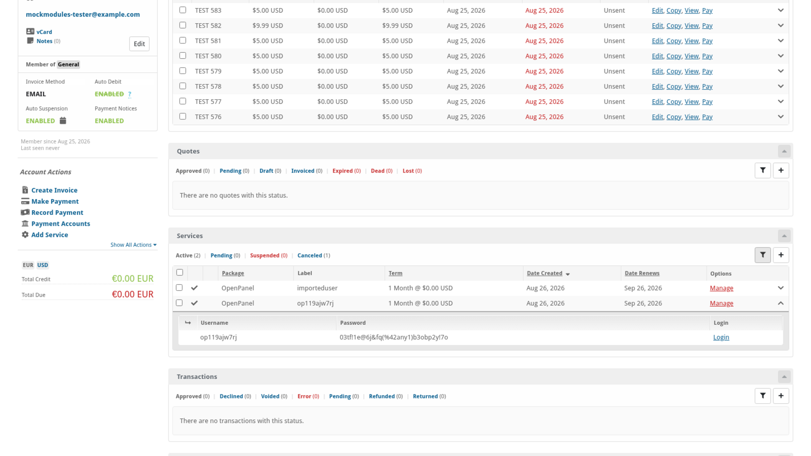Select the checkbox for invoice TEST 581
Viewport: 811px width, 456px height.
[182, 40]
